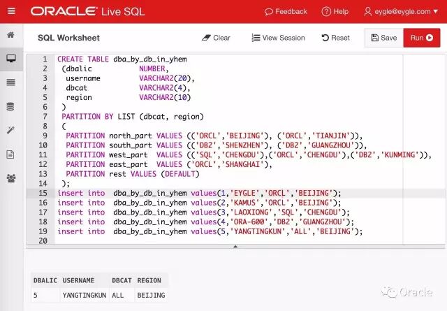Click the insert statement for 'ORA-600'
This screenshot has height=311, width=447.
205,222
